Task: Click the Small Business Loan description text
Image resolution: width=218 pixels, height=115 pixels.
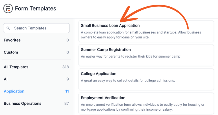Action: (x=141, y=35)
